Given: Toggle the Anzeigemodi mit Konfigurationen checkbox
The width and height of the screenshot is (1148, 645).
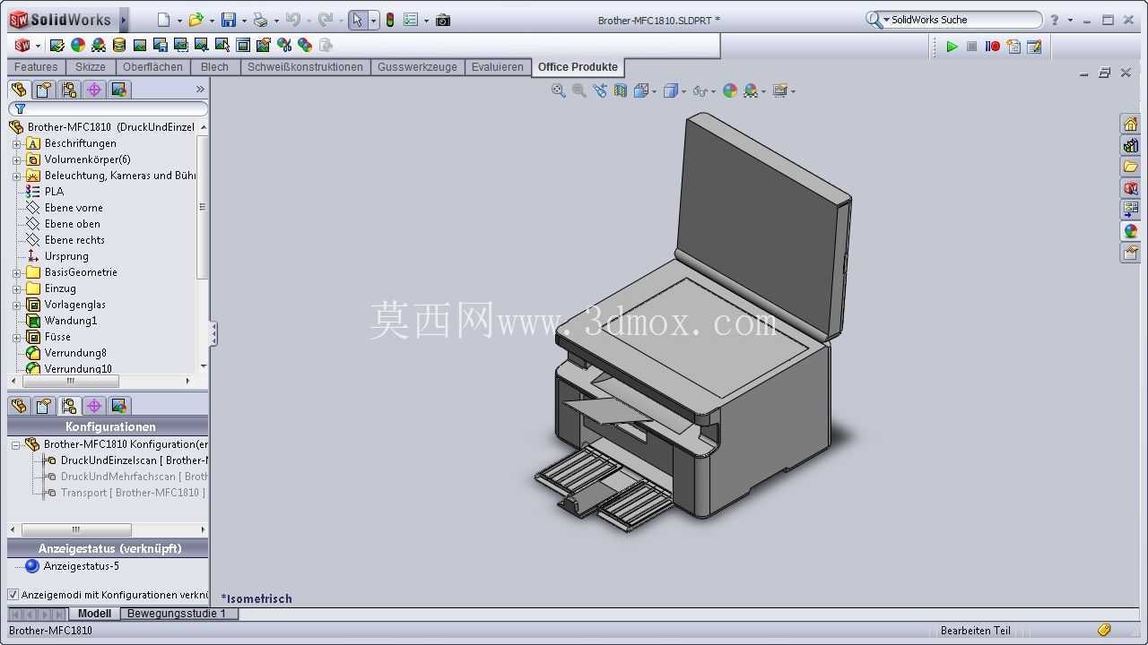Looking at the screenshot, I should tap(13, 595).
